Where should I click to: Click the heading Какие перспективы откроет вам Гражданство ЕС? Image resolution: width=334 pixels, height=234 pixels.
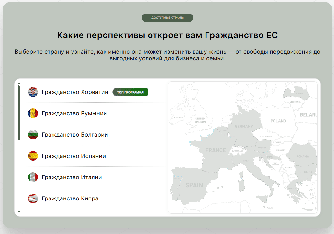[167, 35]
